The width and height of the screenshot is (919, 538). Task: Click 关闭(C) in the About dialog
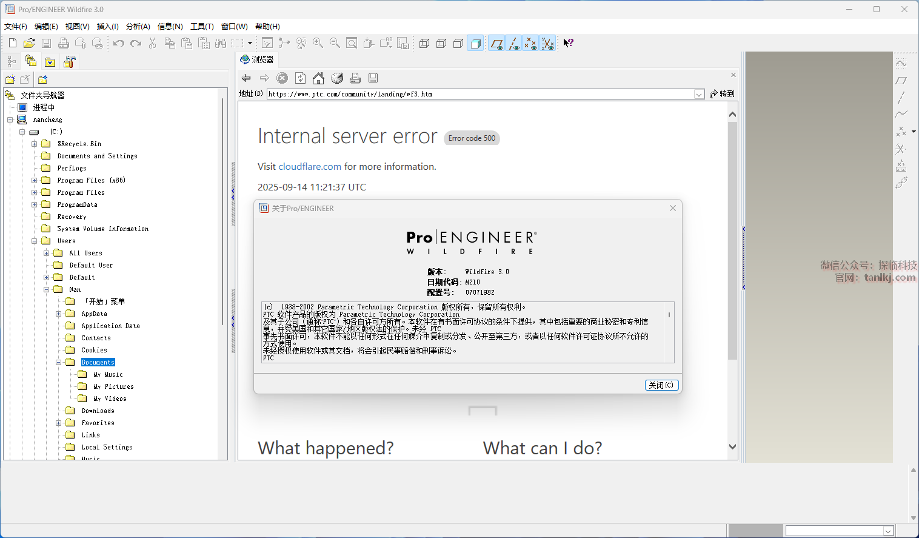tap(661, 385)
